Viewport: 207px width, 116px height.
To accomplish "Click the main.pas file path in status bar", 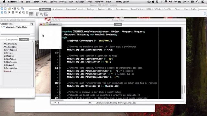I will click(116, 103).
